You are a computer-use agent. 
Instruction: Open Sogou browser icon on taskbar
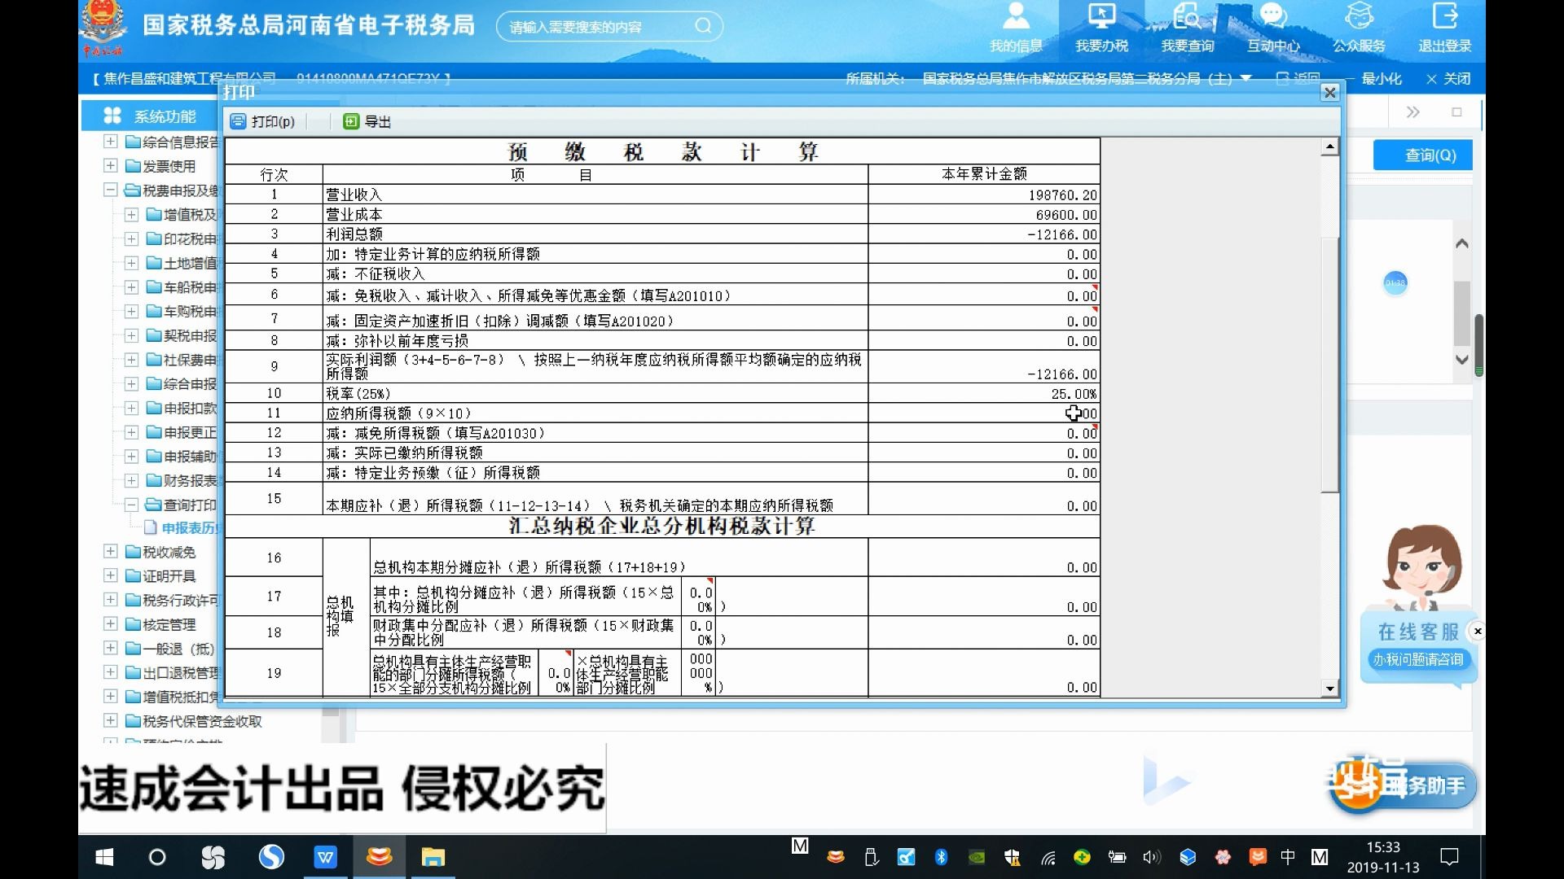(x=271, y=857)
